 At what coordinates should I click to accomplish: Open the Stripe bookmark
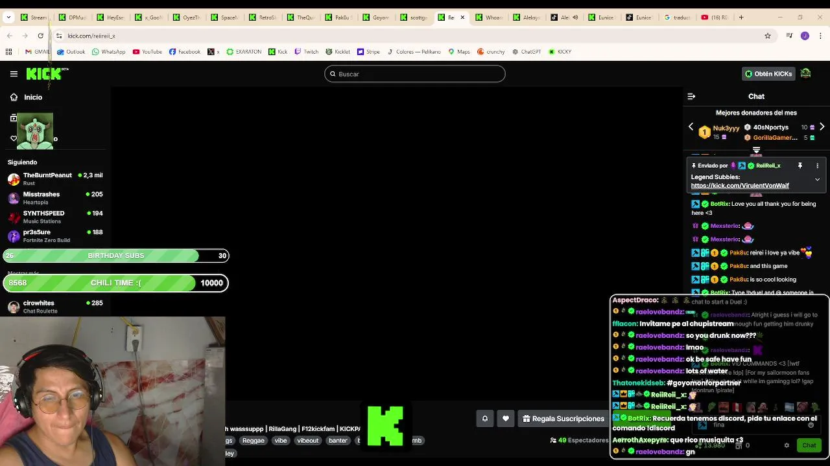[368, 52]
